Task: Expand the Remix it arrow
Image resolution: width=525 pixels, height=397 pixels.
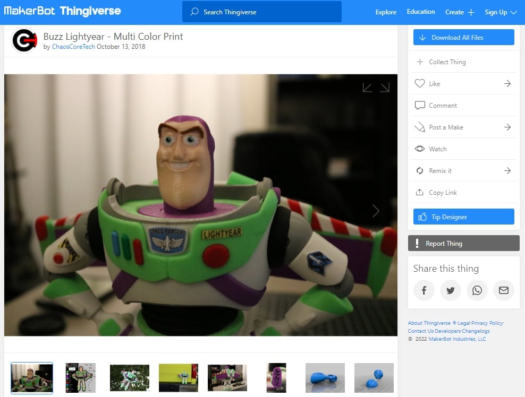Action: (x=507, y=170)
